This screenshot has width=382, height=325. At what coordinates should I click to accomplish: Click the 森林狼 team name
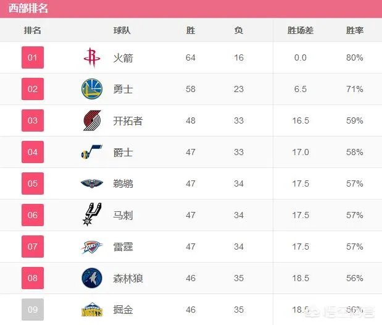(x=128, y=278)
